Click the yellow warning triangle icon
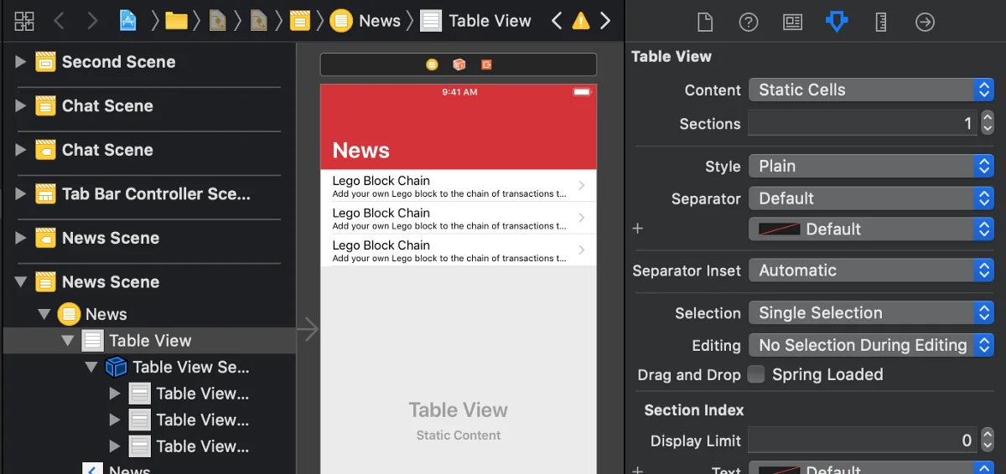Viewport: 1006px width, 474px height. tap(580, 22)
